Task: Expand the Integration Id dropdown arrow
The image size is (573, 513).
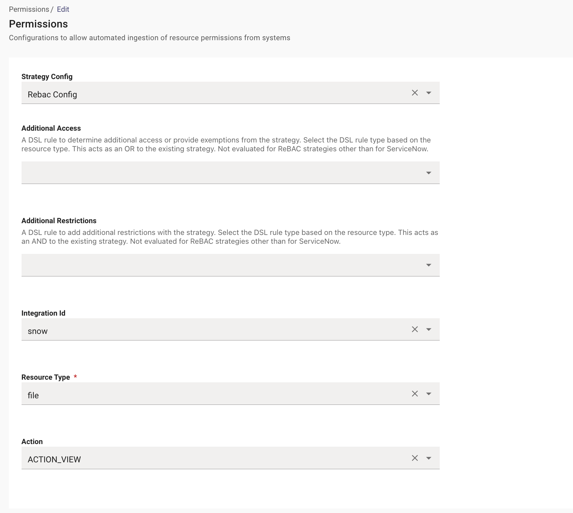Action: click(x=429, y=330)
